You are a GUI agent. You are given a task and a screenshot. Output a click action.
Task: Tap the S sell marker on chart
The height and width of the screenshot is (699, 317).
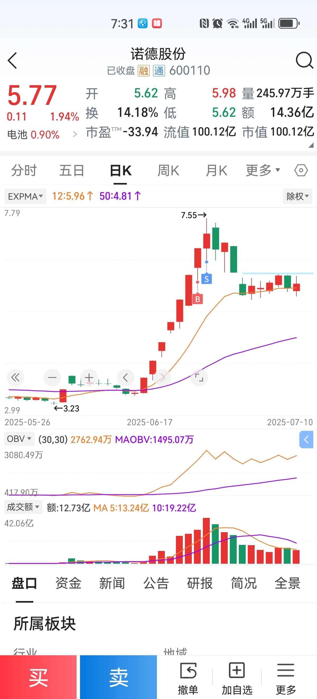[207, 279]
